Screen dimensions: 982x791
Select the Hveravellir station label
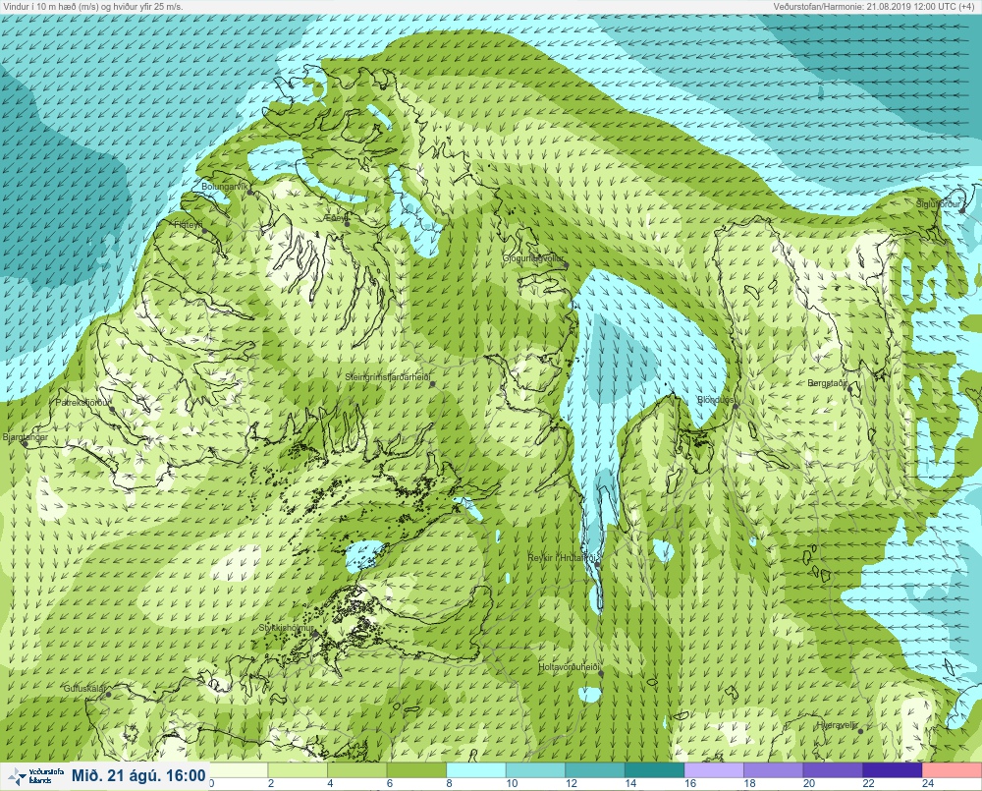click(838, 725)
